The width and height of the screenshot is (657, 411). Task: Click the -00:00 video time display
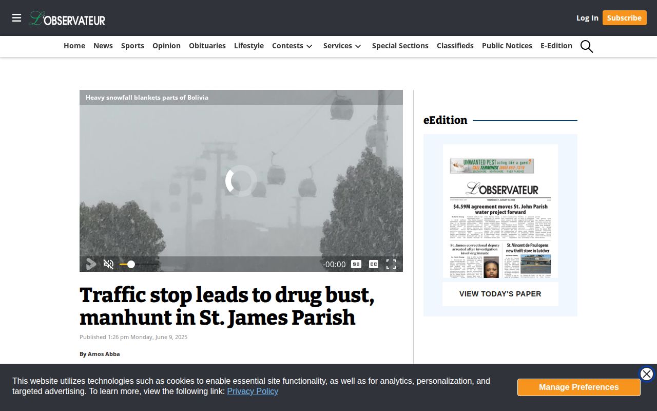click(334, 265)
